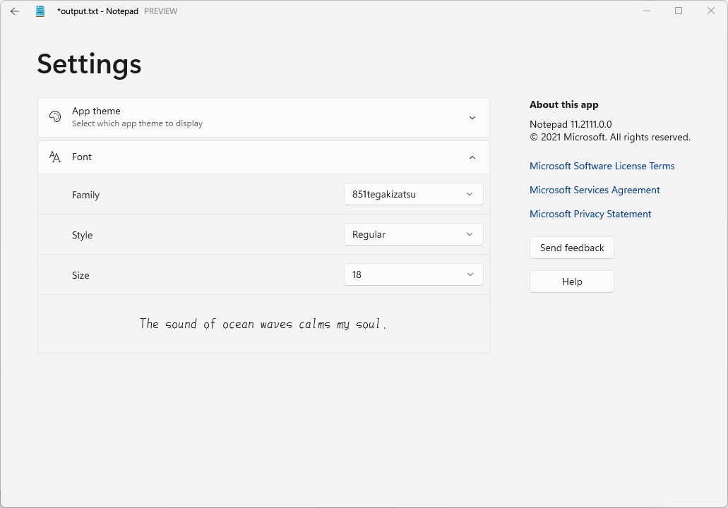Open Microsoft Software License Terms link
This screenshot has width=728, height=508.
[602, 166]
